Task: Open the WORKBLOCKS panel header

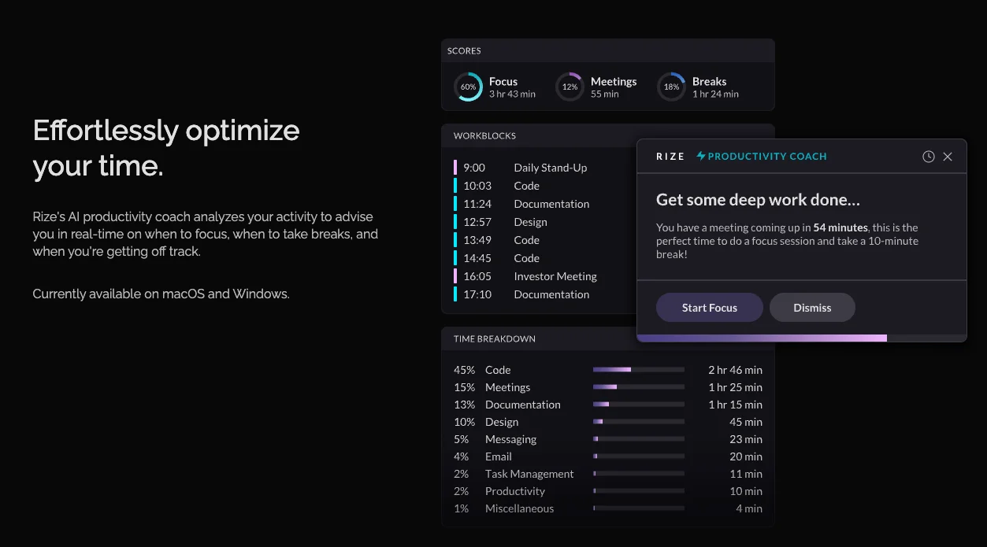Action: coord(486,135)
